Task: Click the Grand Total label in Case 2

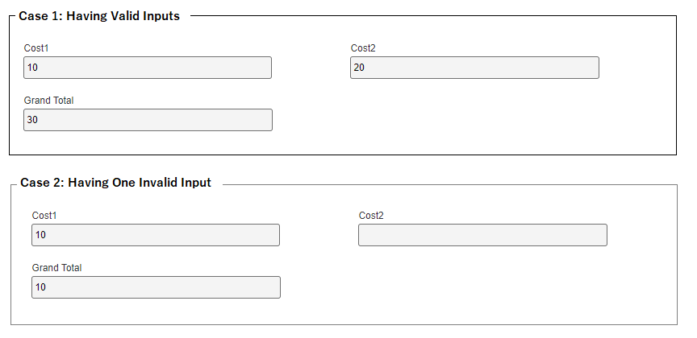Action: tap(56, 268)
